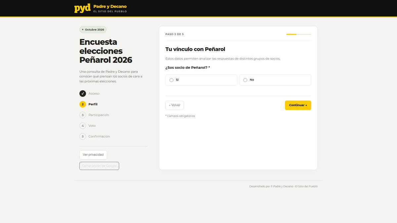The image size is (397, 223).
Task: Click the ¿Sos socio de Peñarol? question label
Action: [x=188, y=68]
